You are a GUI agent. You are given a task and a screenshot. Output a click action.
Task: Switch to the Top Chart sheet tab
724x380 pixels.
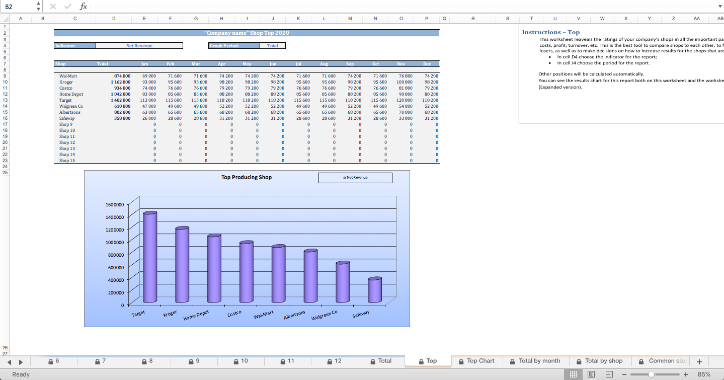[476, 361]
